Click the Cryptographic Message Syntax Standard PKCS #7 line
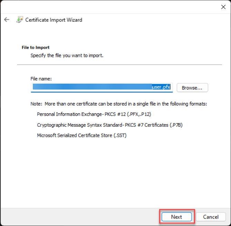231x226 pixels. coord(109,125)
